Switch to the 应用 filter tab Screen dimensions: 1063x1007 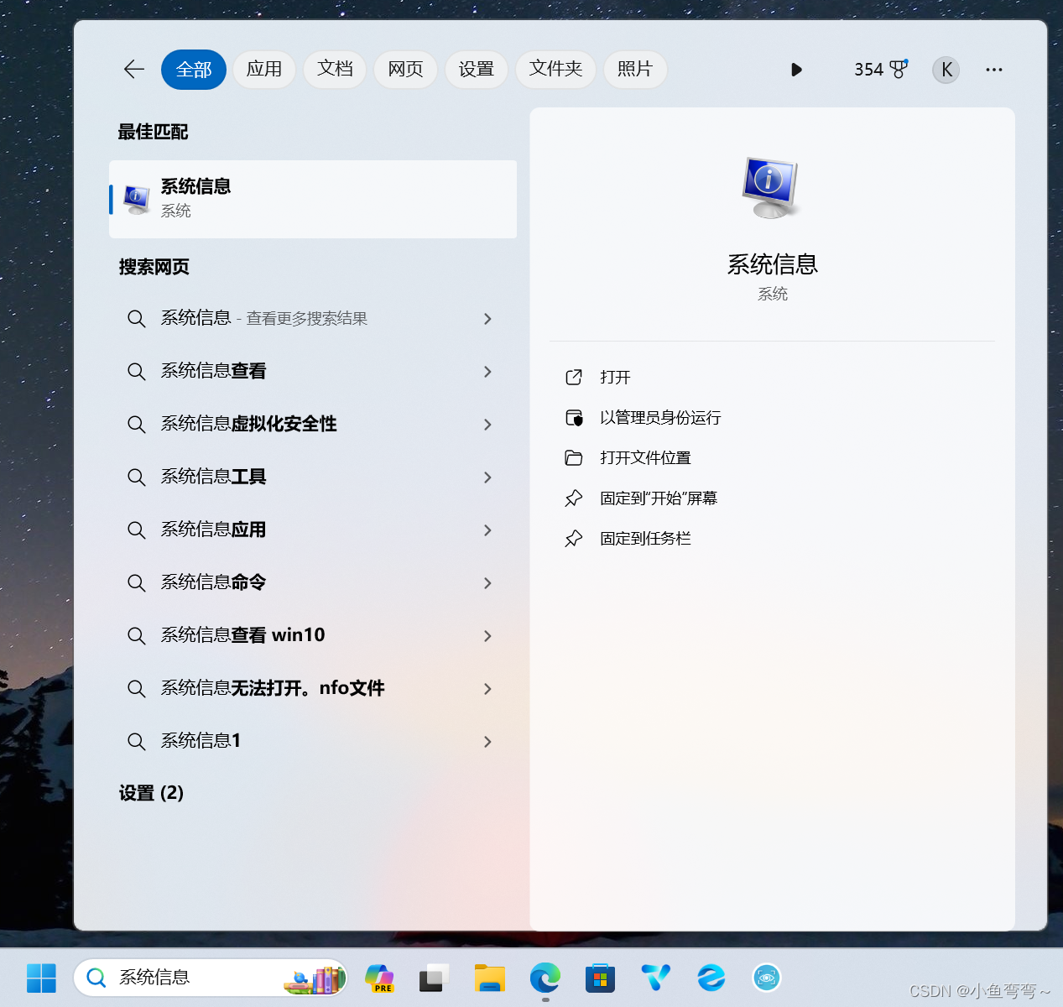coord(264,69)
